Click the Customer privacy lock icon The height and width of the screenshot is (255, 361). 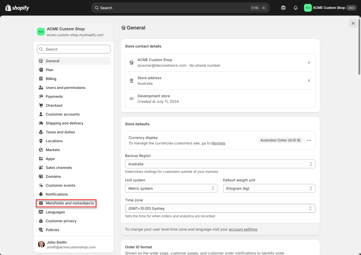41,221
